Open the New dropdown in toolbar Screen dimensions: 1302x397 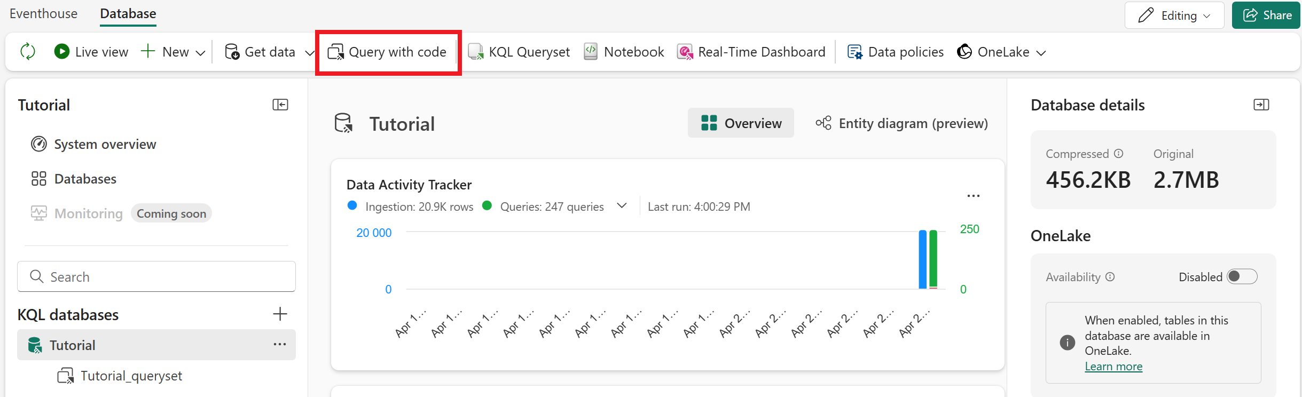[173, 52]
